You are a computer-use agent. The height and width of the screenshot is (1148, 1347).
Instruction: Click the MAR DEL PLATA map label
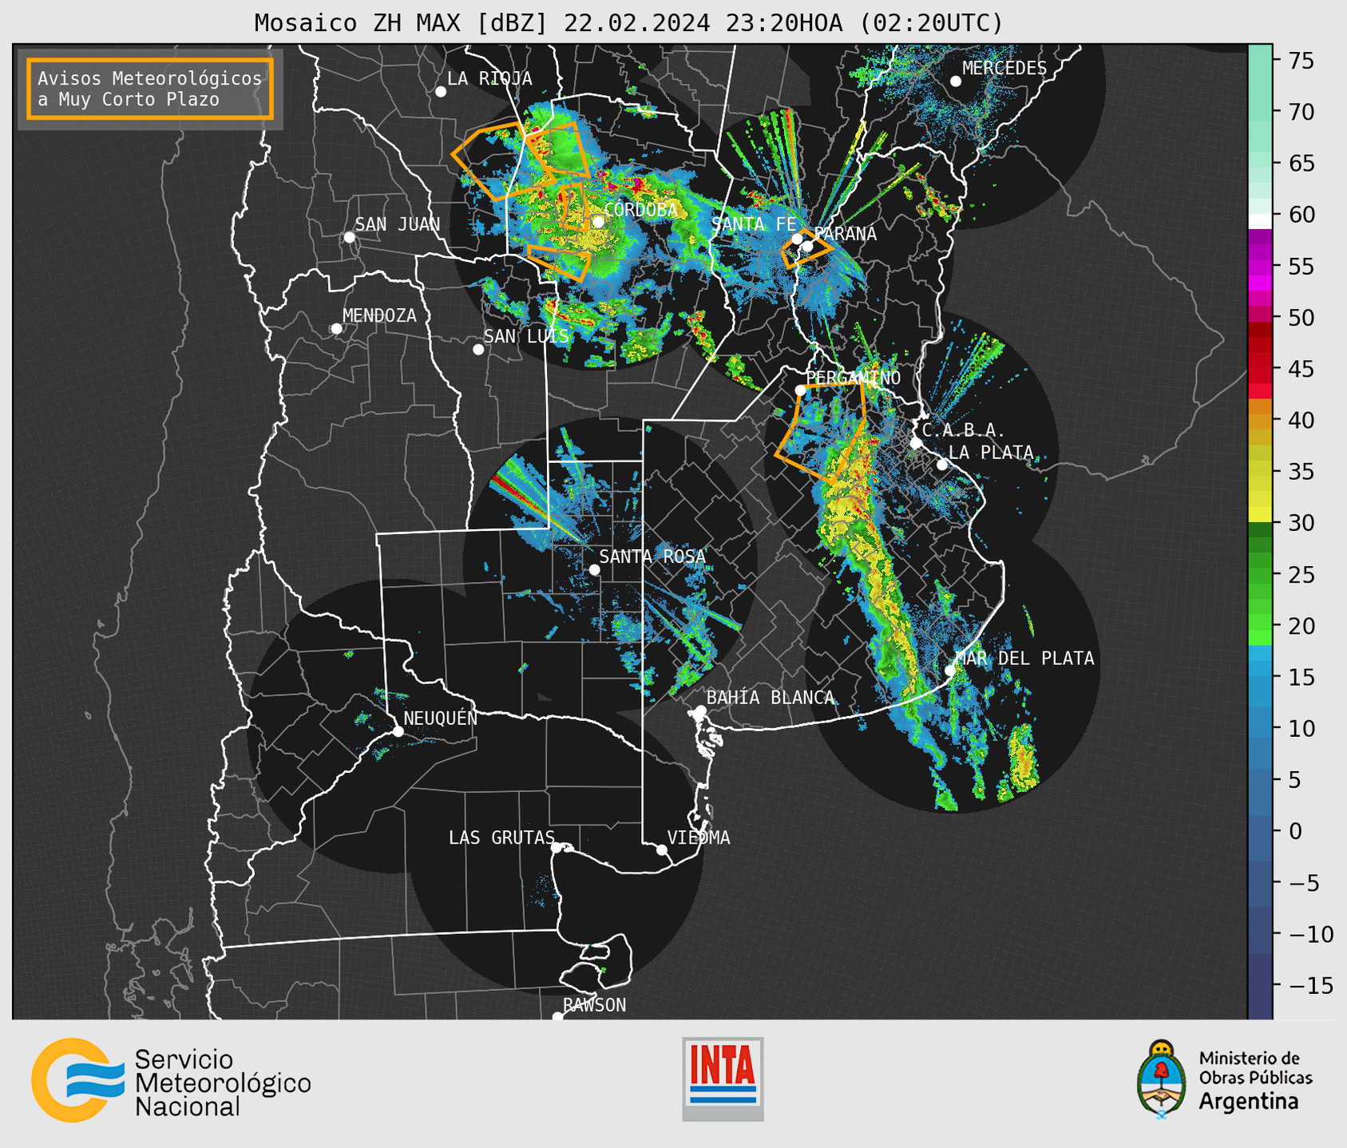[x=1025, y=659]
